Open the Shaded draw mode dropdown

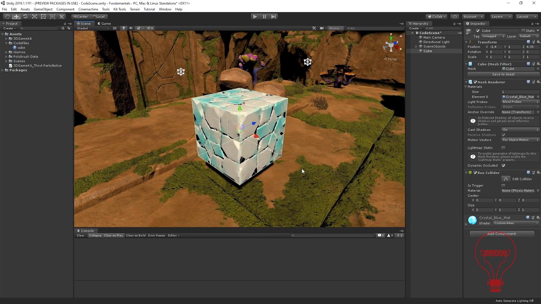point(92,28)
